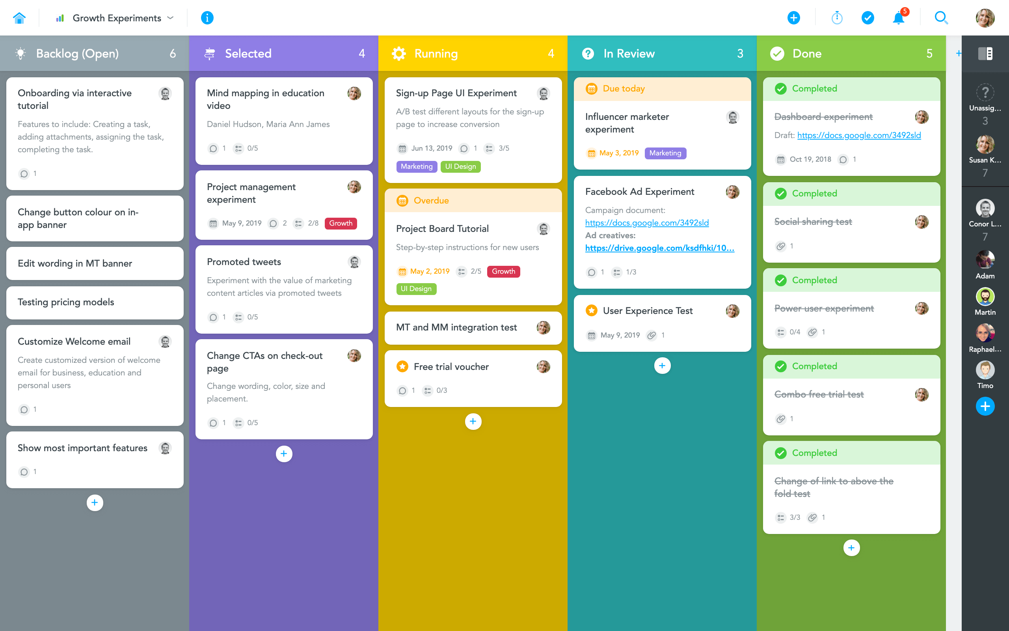Click the Running column gear icon
The height and width of the screenshot is (631, 1009).
pyautogui.click(x=397, y=53)
